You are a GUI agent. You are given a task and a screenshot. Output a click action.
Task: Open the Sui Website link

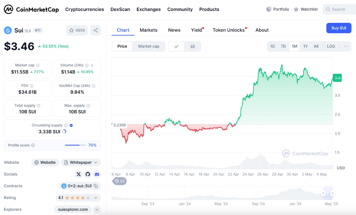coord(45,163)
